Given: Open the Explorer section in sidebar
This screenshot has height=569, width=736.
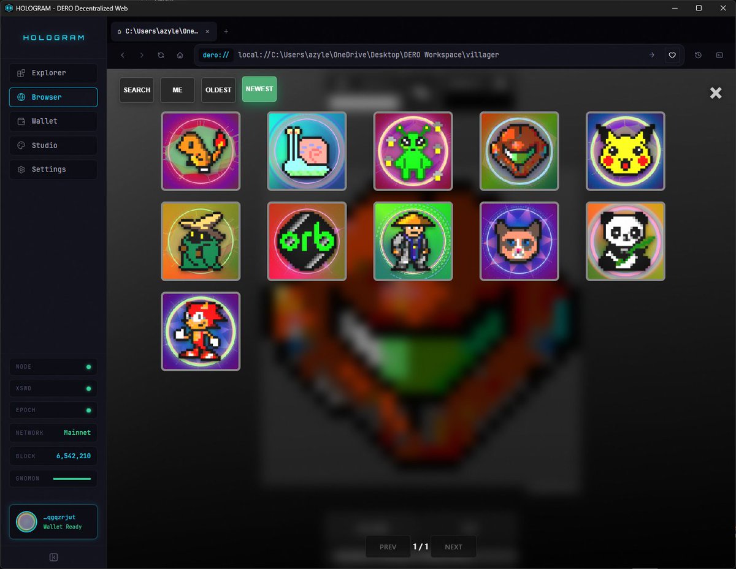Looking at the screenshot, I should pos(53,73).
